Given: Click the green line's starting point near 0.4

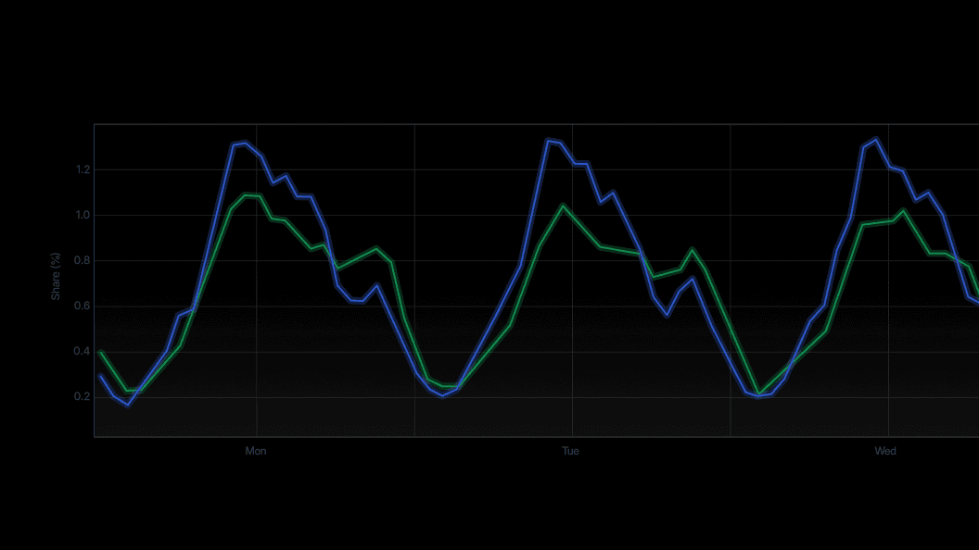Looking at the screenshot, I should click(x=101, y=353).
